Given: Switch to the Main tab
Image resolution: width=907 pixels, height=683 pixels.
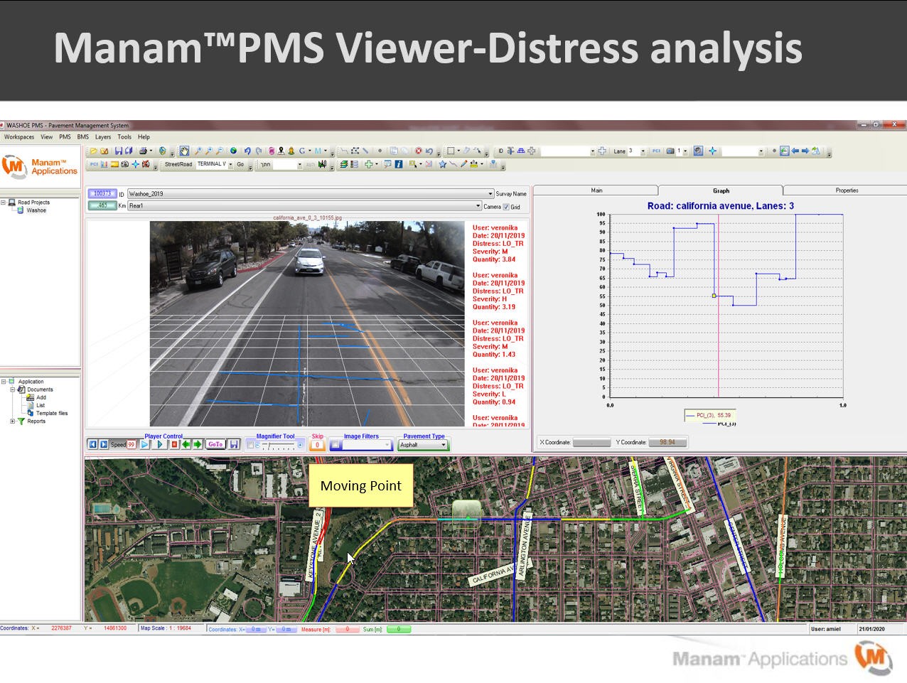Looking at the screenshot, I should [596, 190].
